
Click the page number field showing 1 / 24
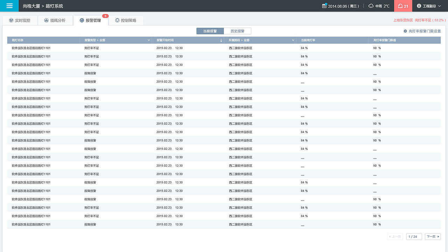pyautogui.click(x=414, y=237)
